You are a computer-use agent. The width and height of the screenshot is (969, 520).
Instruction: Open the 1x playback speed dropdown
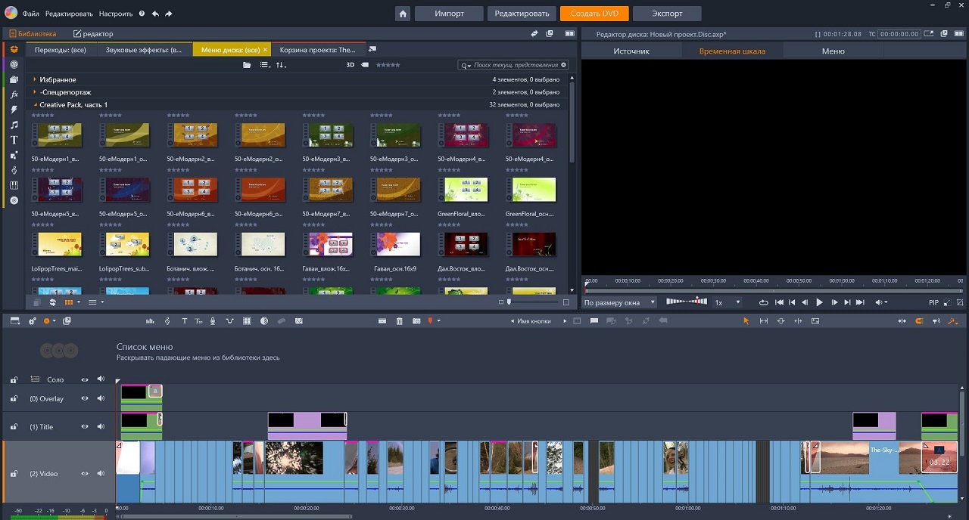tap(728, 302)
